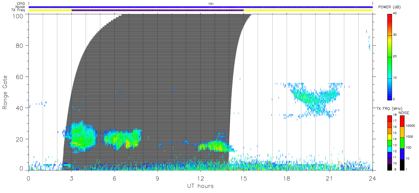
Task: Pick the green swatch on Noise colorbar
Action: point(402,143)
